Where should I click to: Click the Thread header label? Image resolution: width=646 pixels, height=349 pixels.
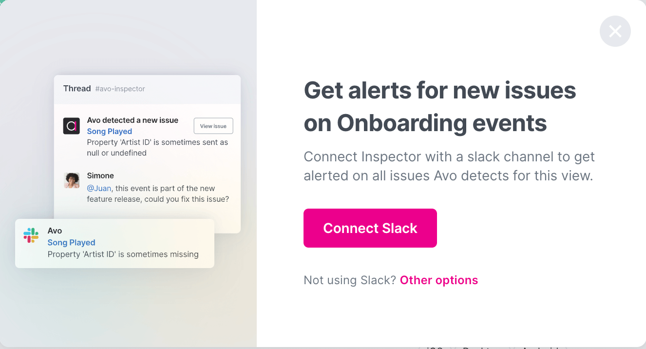[76, 88]
